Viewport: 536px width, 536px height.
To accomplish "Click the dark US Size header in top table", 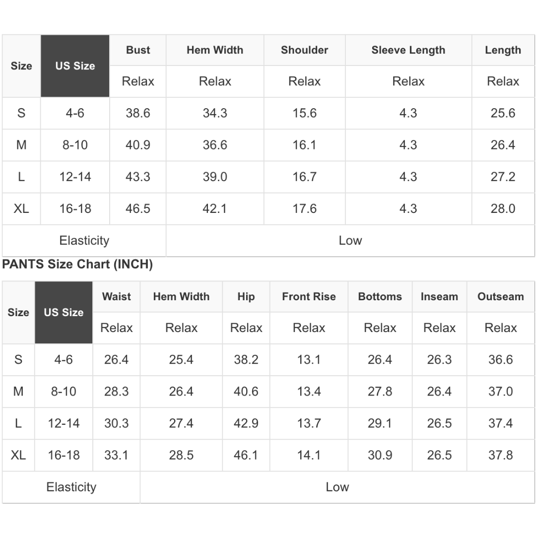I will pos(75,66).
